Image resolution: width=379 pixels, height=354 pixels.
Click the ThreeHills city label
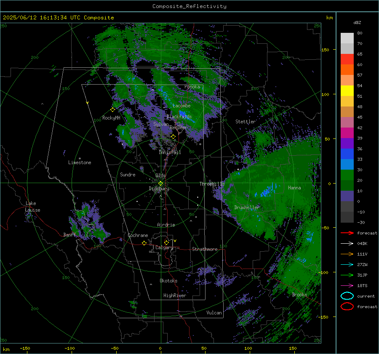coord(212,184)
